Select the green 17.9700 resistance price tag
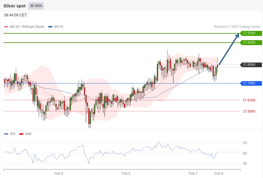263x178 pixels. [x=251, y=33]
